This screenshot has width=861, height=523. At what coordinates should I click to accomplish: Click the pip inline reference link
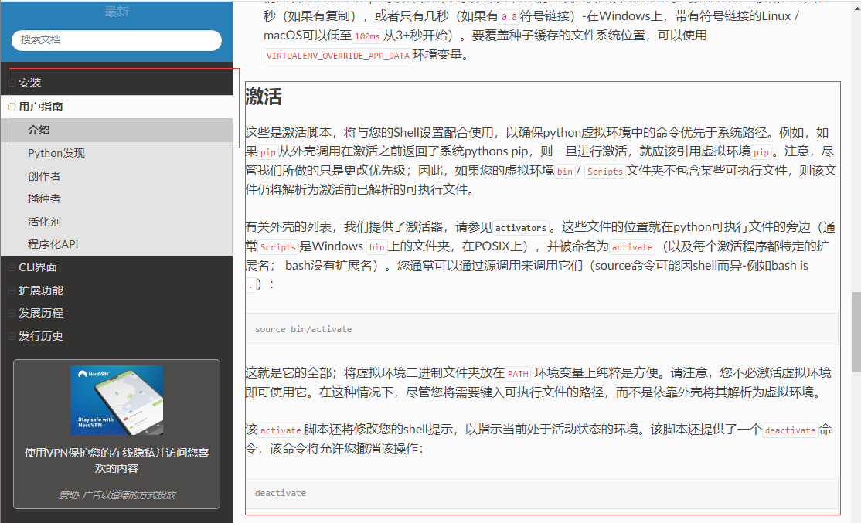tap(267, 151)
